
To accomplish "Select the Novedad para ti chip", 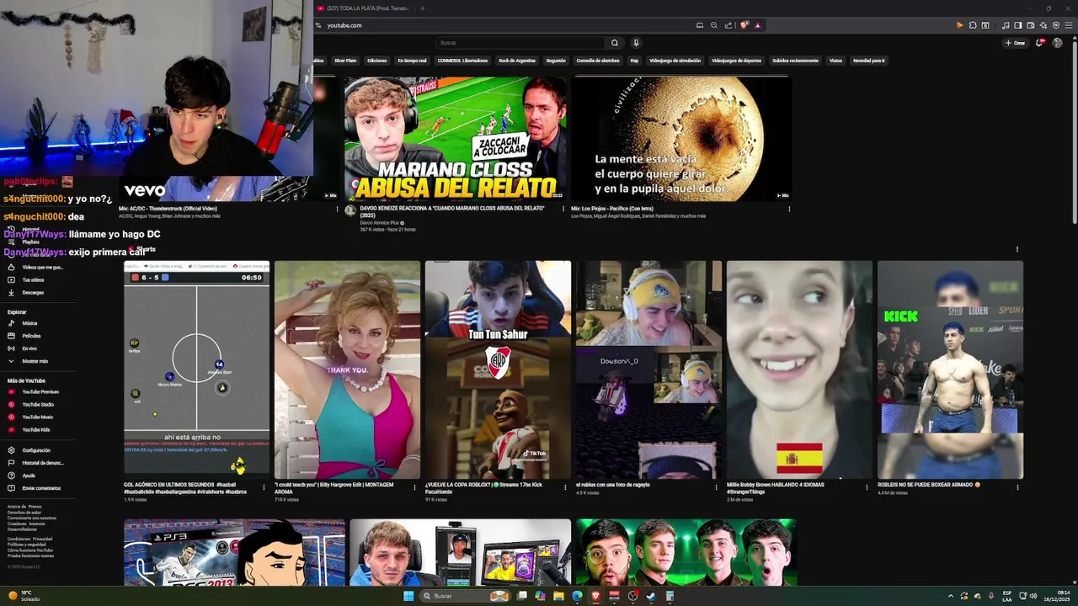I will pos(868,61).
